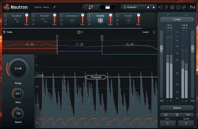Toggle the Equalizer module power button
Screen dimensions: 198x129
pos(5,16)
